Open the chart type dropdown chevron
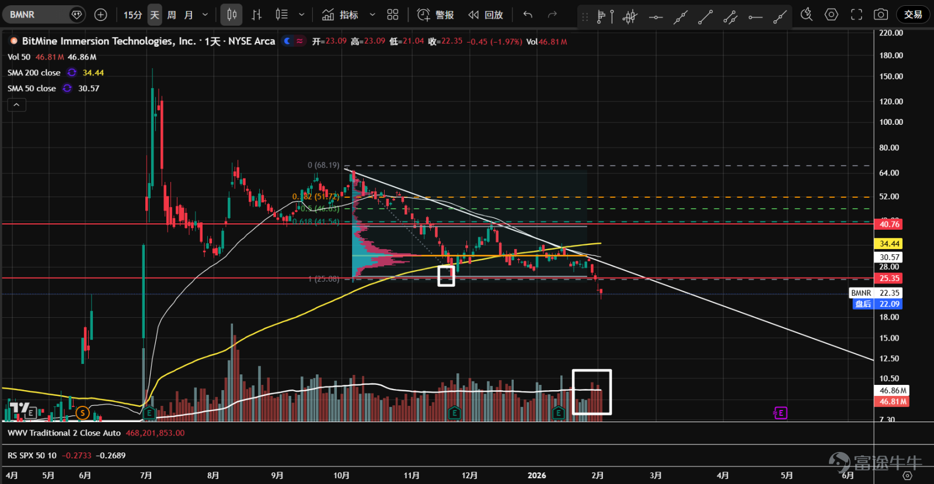Screen dimensions: 934x484 [302, 15]
